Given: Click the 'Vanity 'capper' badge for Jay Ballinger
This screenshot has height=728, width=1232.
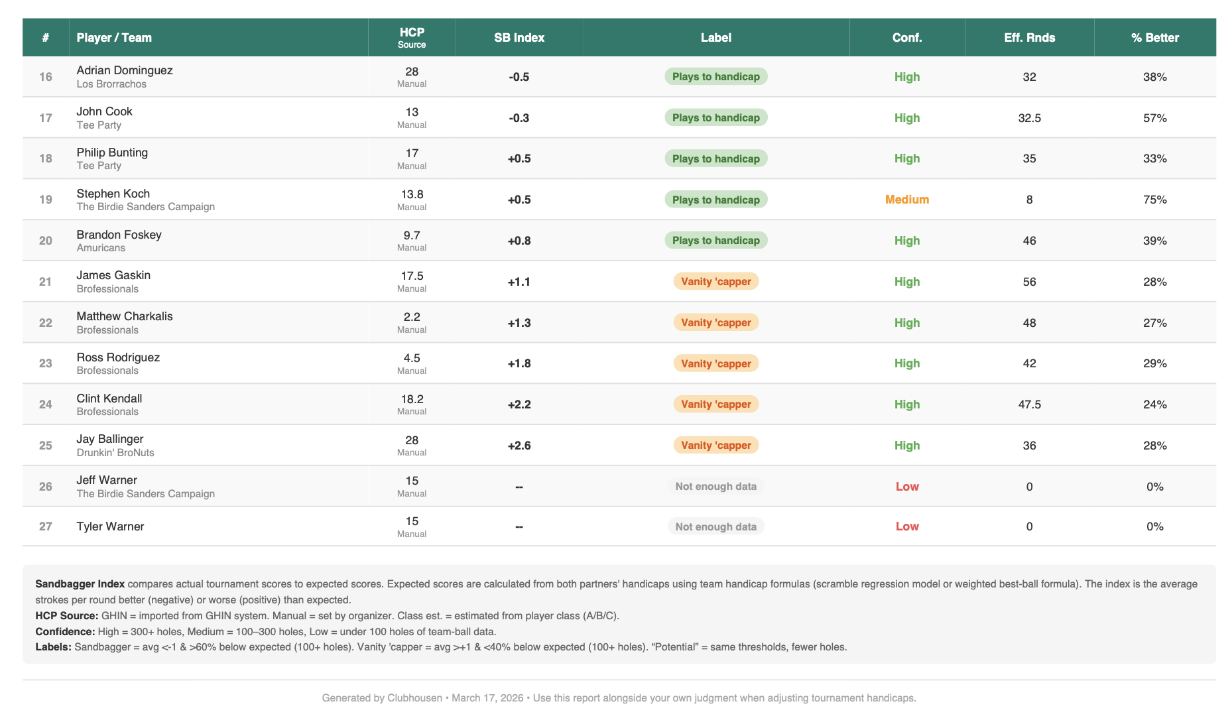Looking at the screenshot, I should (x=715, y=445).
